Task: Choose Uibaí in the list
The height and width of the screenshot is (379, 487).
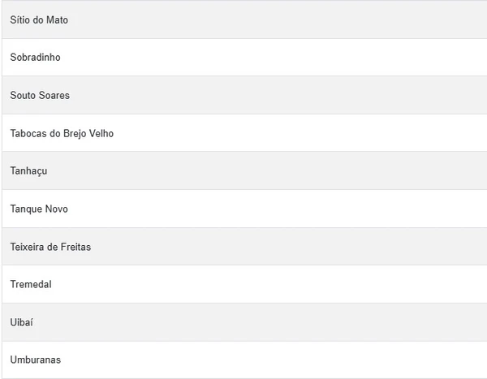Action: [x=22, y=322]
